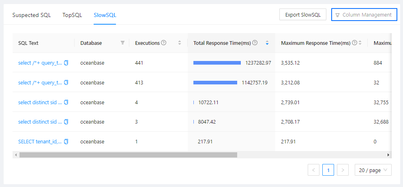Sort table by Executions column
Viewport: 403px width, 187px height.
click(180, 43)
